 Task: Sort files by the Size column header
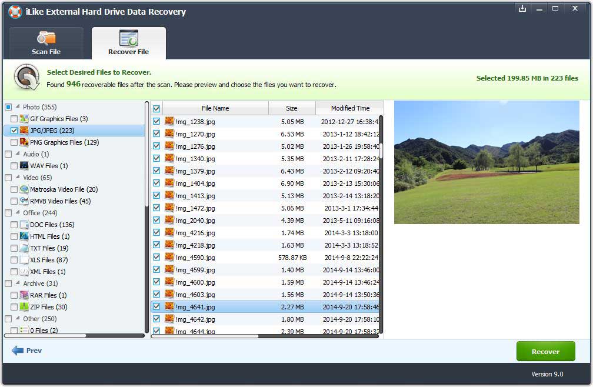[x=292, y=108]
